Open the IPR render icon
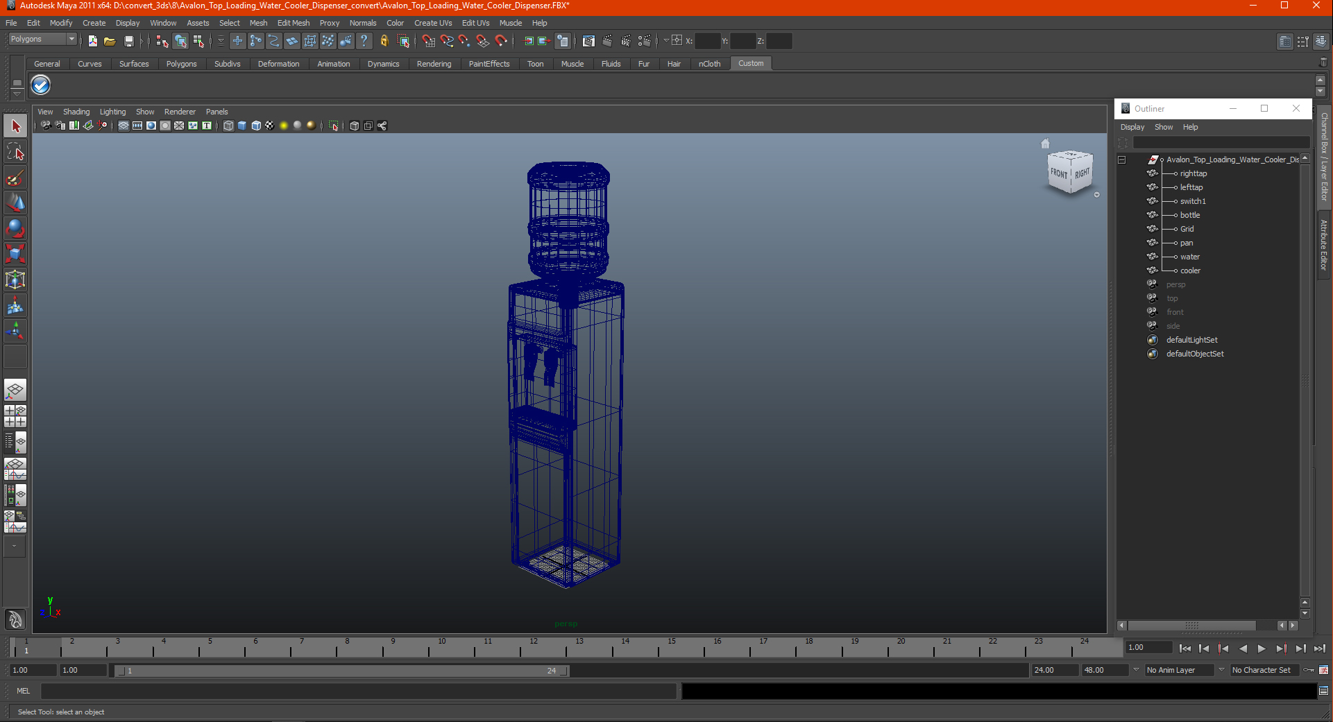1333x722 pixels. tap(625, 41)
